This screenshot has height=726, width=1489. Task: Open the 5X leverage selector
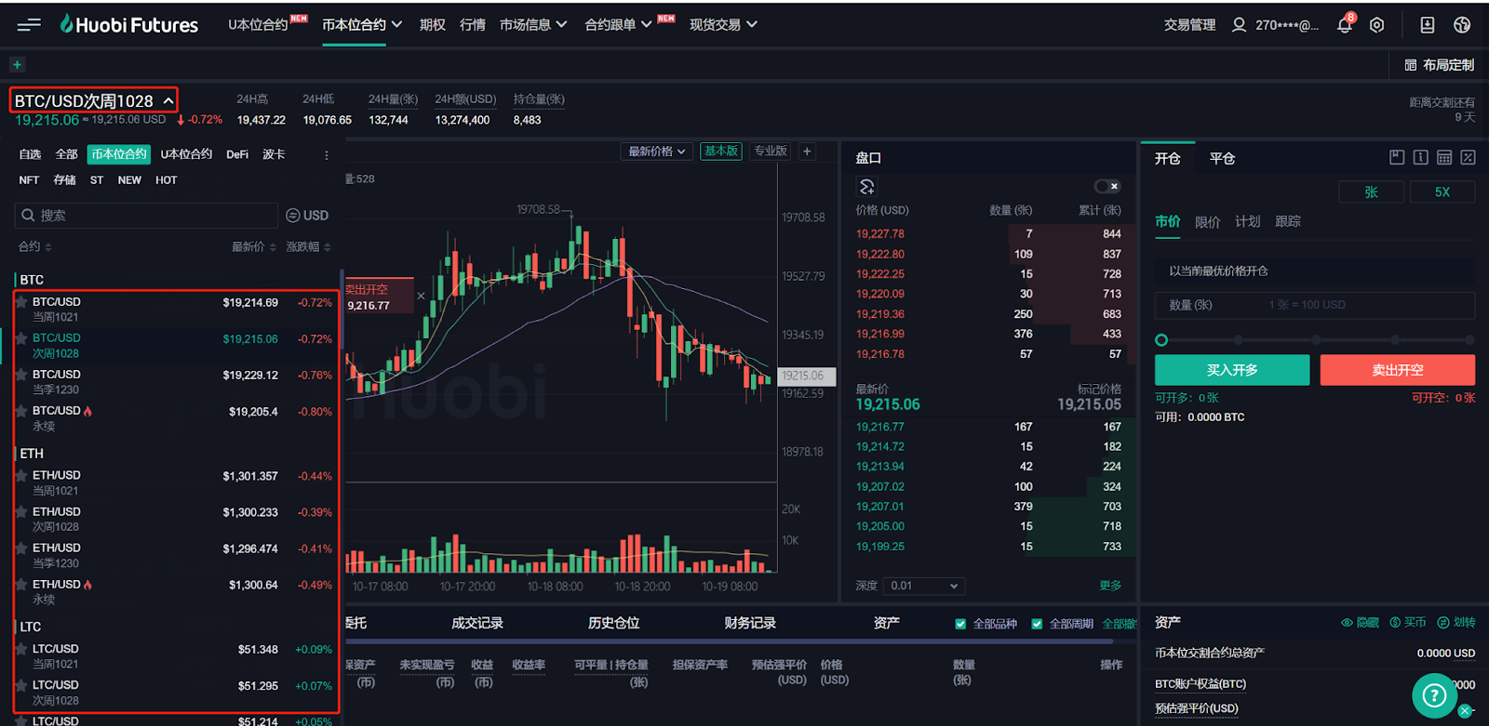(x=1442, y=191)
